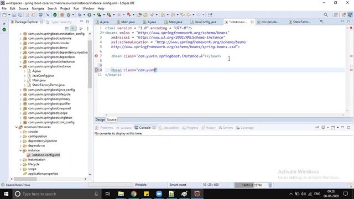This screenshot has height=199, width=354.
Task: Click the Forward navigation arrow in toolbar
Action: click(199, 15)
